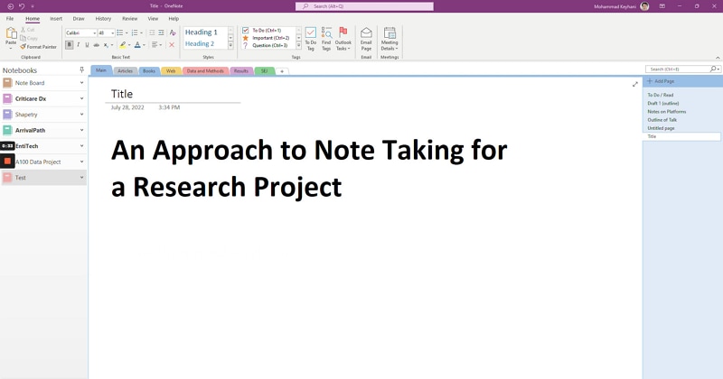Click the bullet list icon

(x=120, y=32)
